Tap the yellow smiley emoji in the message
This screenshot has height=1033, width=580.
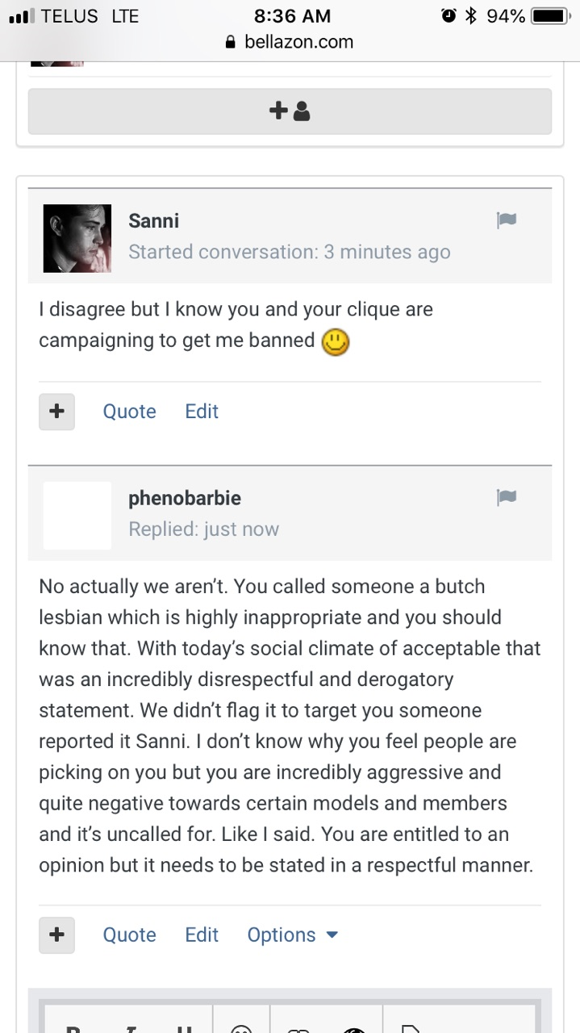(x=336, y=342)
